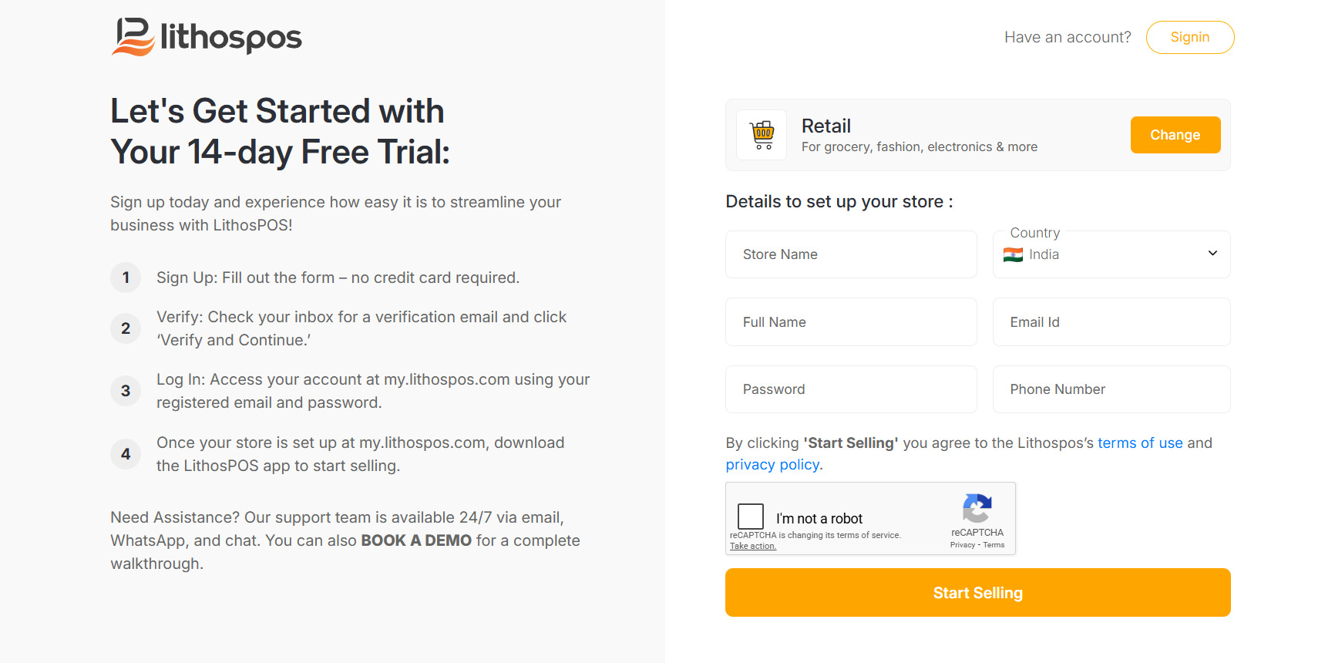Screen dimensions: 1335x663
Task: Click into the Email Id field
Action: point(1111,322)
